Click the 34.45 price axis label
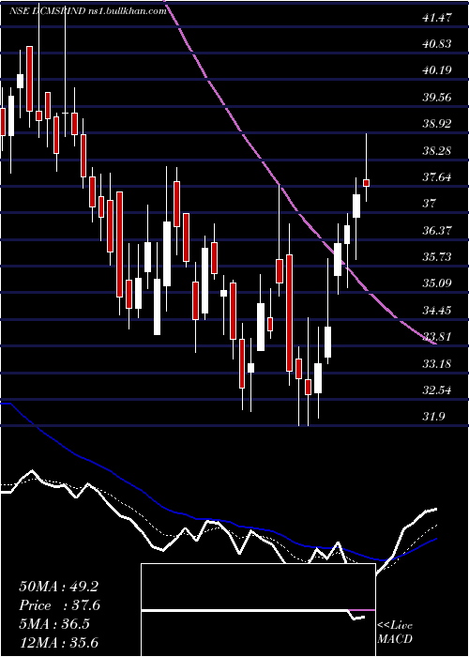The image size is (469, 657). (x=437, y=311)
